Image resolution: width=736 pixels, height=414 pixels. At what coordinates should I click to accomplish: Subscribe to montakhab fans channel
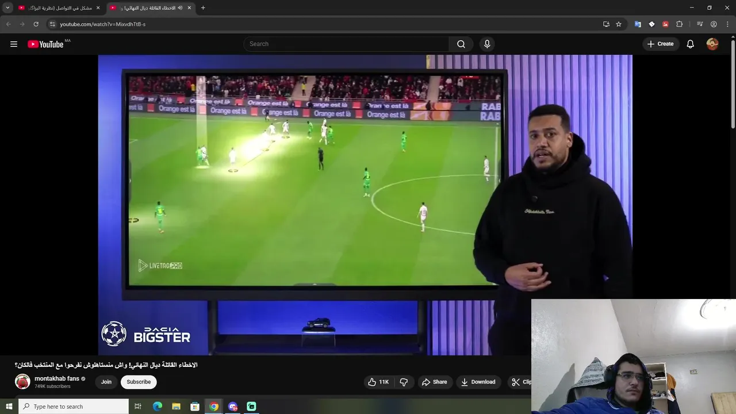pyautogui.click(x=139, y=382)
